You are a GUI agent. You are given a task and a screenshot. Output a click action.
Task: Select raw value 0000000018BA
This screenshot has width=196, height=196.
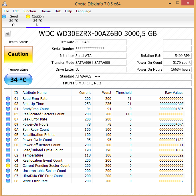click(171, 150)
